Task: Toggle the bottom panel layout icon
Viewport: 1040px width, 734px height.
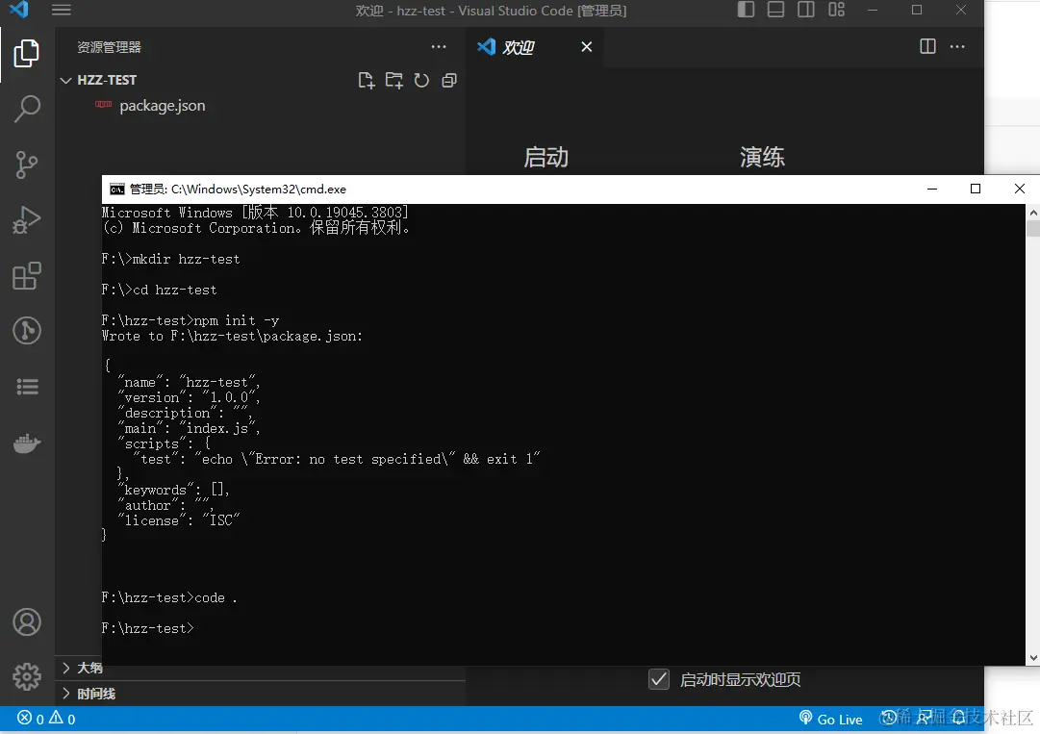Action: tap(776, 10)
